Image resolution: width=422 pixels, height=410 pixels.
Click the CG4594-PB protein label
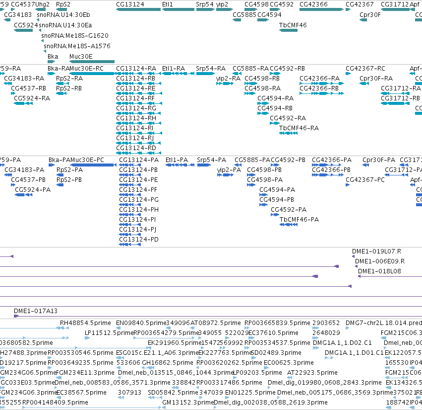(277, 200)
